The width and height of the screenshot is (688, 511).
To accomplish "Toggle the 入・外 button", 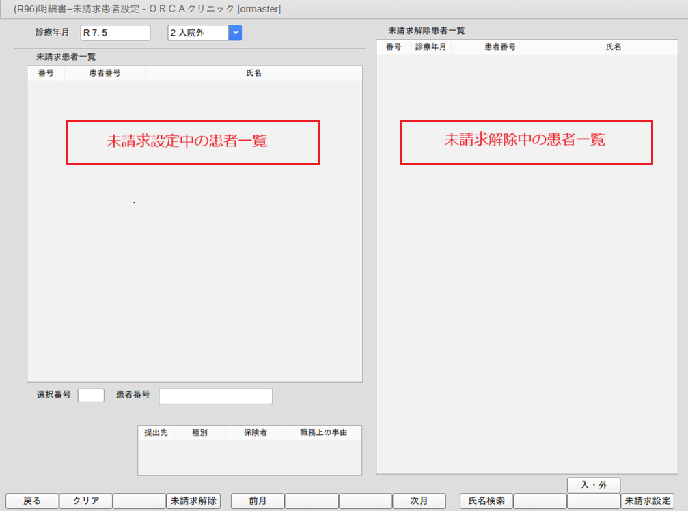I will click(x=594, y=485).
